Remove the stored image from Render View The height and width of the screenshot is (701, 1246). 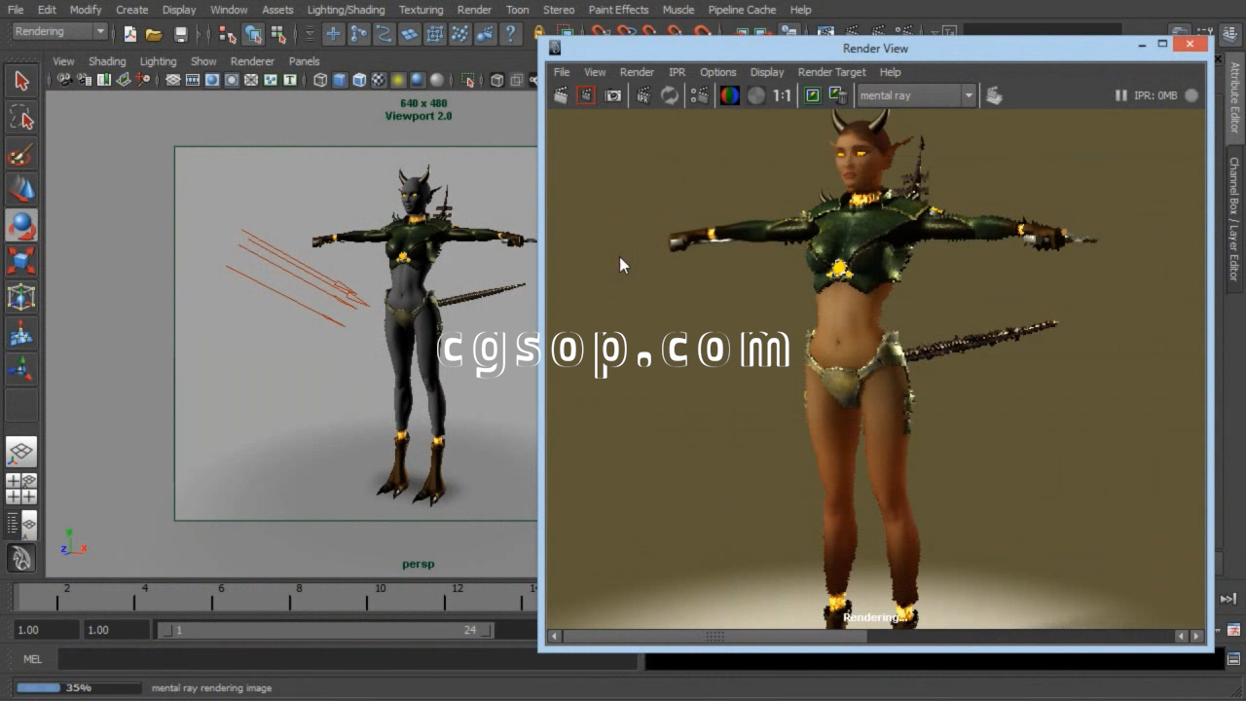(837, 95)
